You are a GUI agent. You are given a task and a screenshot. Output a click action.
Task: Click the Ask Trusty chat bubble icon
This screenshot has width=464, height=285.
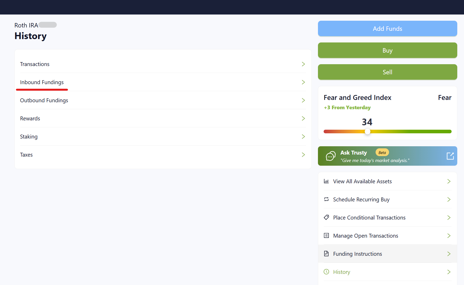tap(331, 156)
